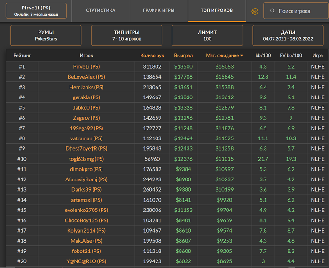Click the Игра column header
Viewport: 329px width, 268px height.
pos(318,56)
